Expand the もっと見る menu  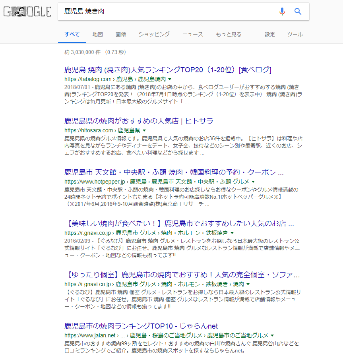coord(229,34)
